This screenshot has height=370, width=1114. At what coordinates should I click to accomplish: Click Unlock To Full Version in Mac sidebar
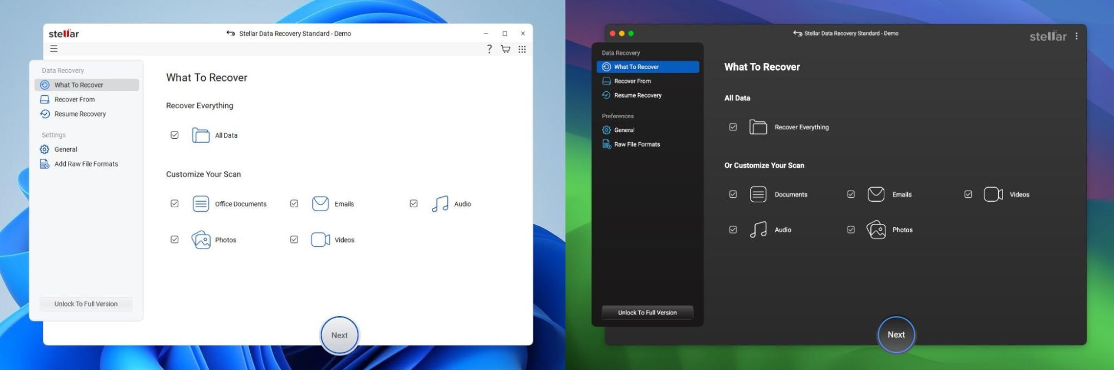pos(648,313)
